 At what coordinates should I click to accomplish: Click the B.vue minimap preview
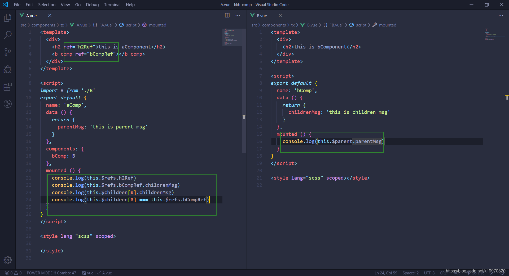494,34
